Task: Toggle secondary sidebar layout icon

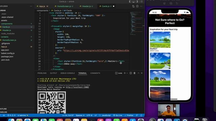Action: tap(137, 1)
